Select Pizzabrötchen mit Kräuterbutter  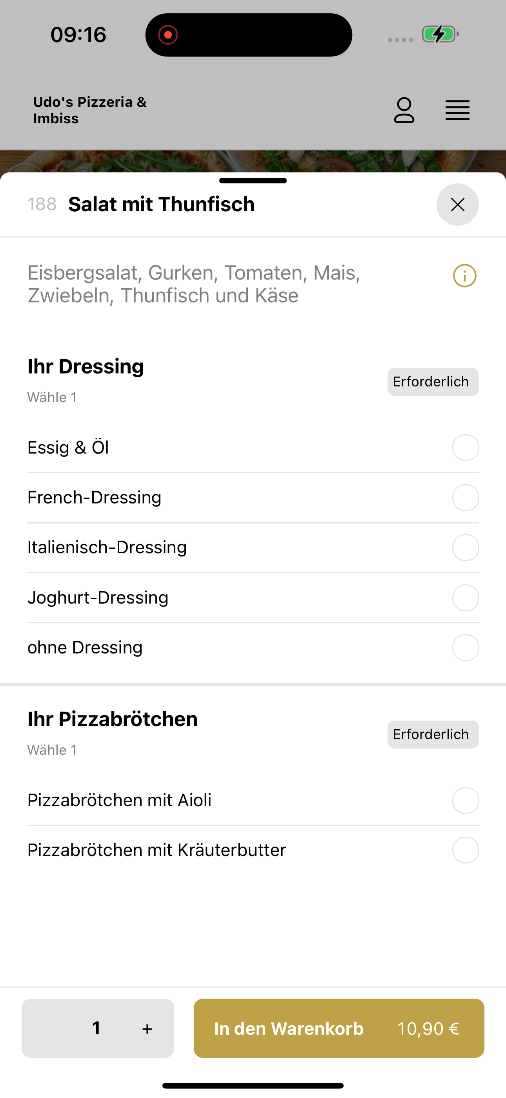click(253, 850)
